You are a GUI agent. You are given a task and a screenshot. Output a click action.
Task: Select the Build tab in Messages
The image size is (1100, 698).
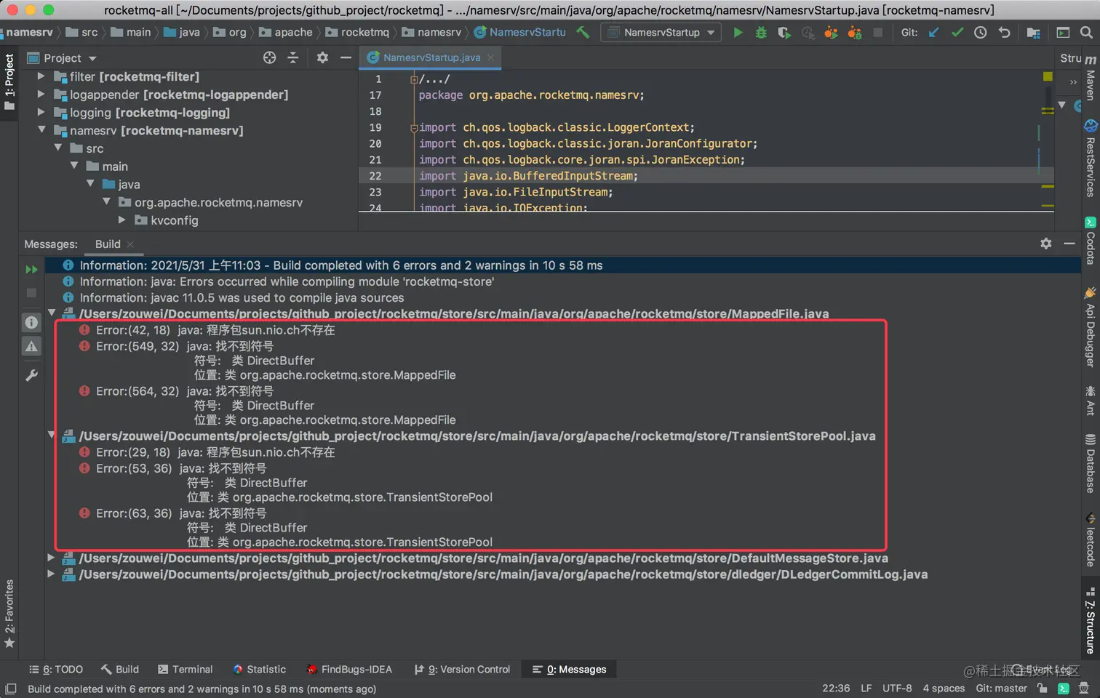(x=108, y=244)
